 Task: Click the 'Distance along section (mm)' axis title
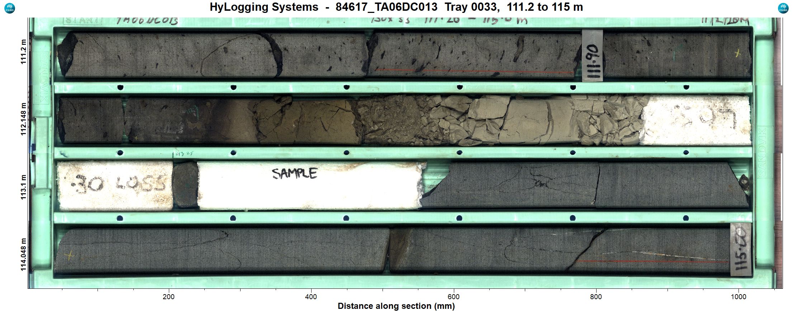click(396, 306)
